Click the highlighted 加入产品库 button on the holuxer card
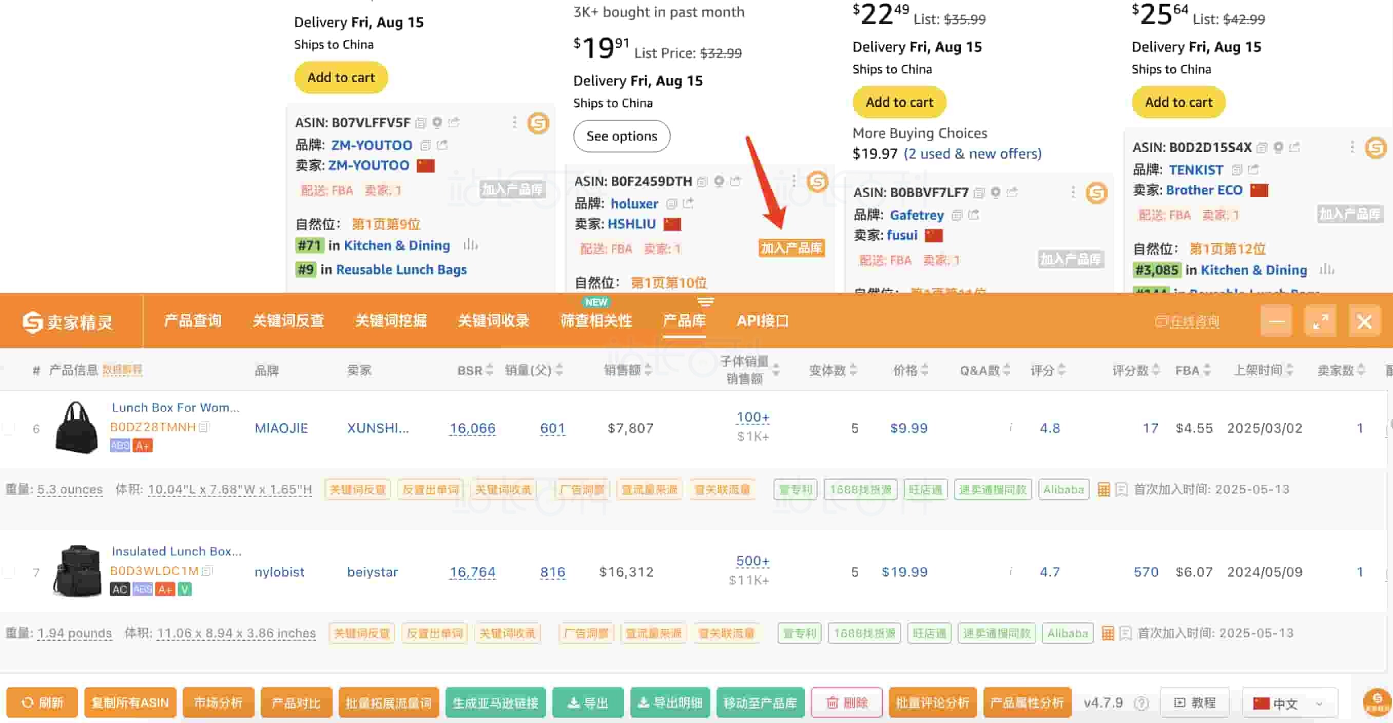This screenshot has height=723, width=1393. (x=791, y=248)
